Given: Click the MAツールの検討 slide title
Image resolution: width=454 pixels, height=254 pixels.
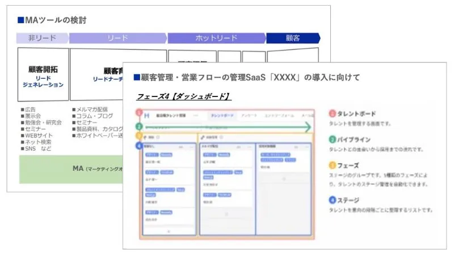Looking at the screenshot, I should tap(52, 20).
